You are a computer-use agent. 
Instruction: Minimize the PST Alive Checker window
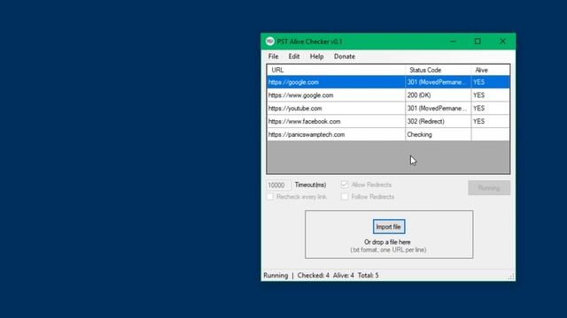pos(453,42)
